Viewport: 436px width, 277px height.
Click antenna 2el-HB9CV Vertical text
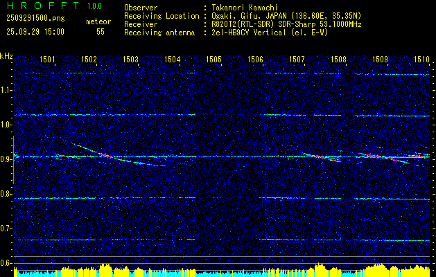270,33
